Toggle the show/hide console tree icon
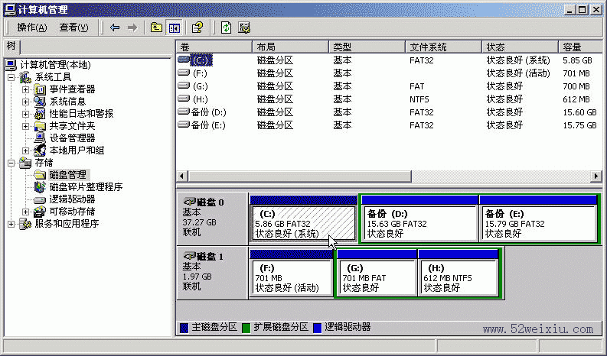The width and height of the screenshot is (607, 356). [x=175, y=28]
